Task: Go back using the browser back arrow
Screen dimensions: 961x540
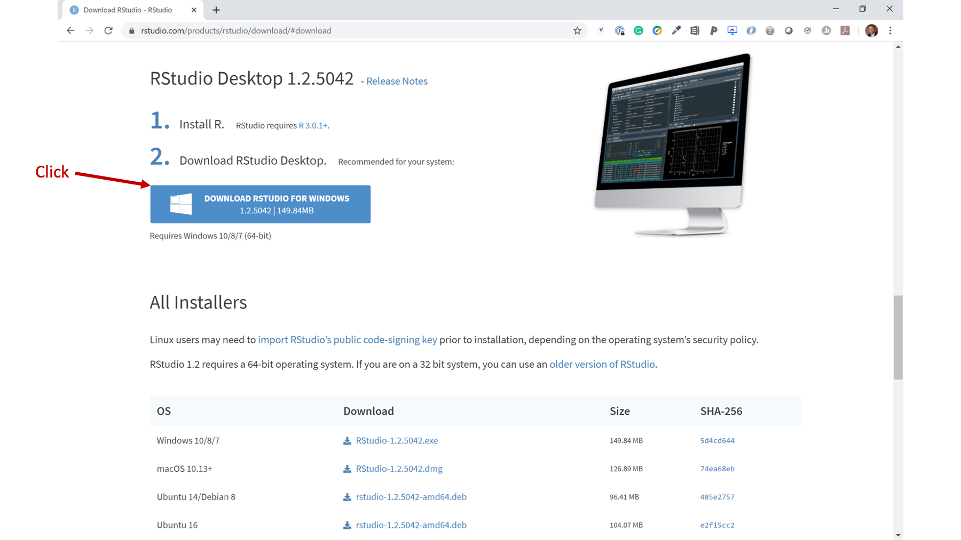Action: tap(70, 30)
